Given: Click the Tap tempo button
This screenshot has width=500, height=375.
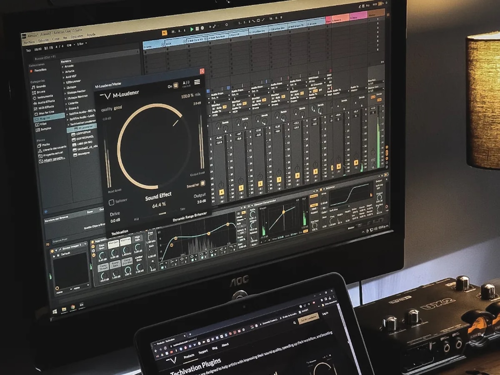Looking at the screenshot, I should pyautogui.click(x=28, y=50).
